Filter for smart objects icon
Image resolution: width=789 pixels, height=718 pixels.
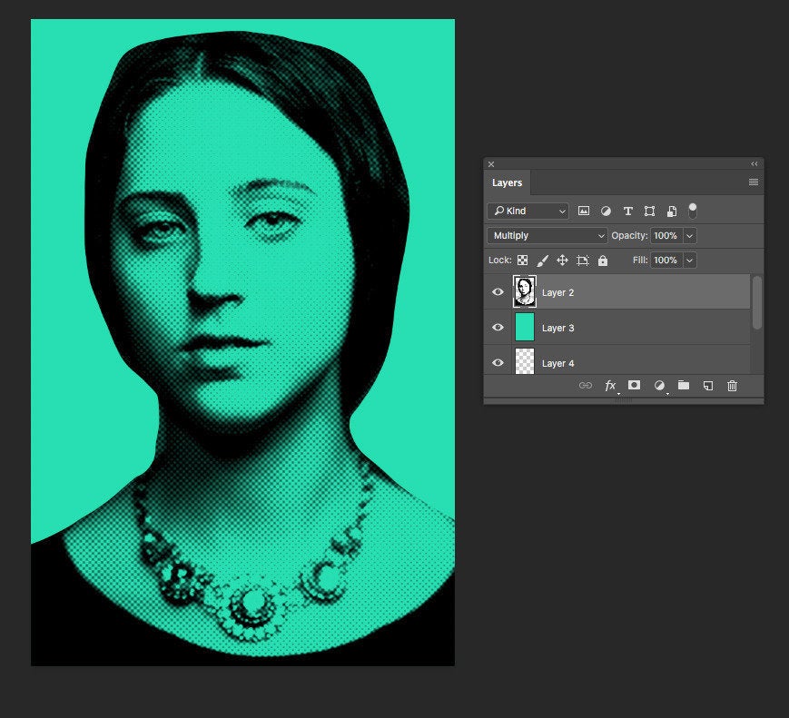point(671,211)
